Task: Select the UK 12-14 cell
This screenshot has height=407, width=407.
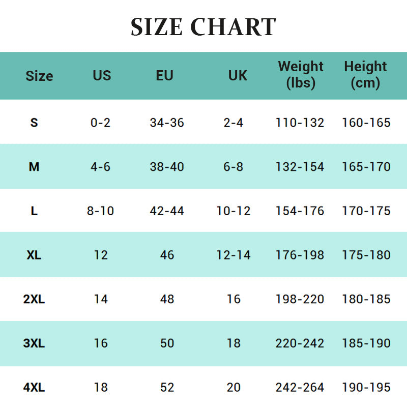Action: pos(234,255)
